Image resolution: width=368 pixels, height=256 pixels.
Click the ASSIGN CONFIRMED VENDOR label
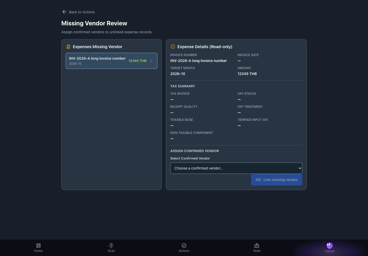[195, 151]
